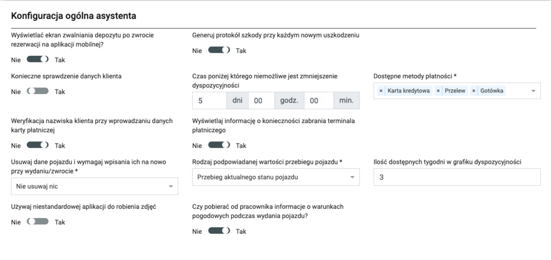The height and width of the screenshot is (260, 551).
Task: Toggle customer surname verification switch
Action: (x=38, y=145)
